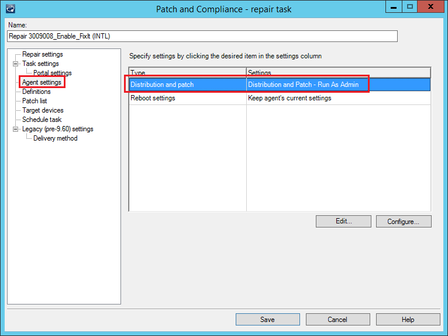Collapse the Legacy (pre-9.60) settings node
448x336 pixels.
click(x=16, y=129)
